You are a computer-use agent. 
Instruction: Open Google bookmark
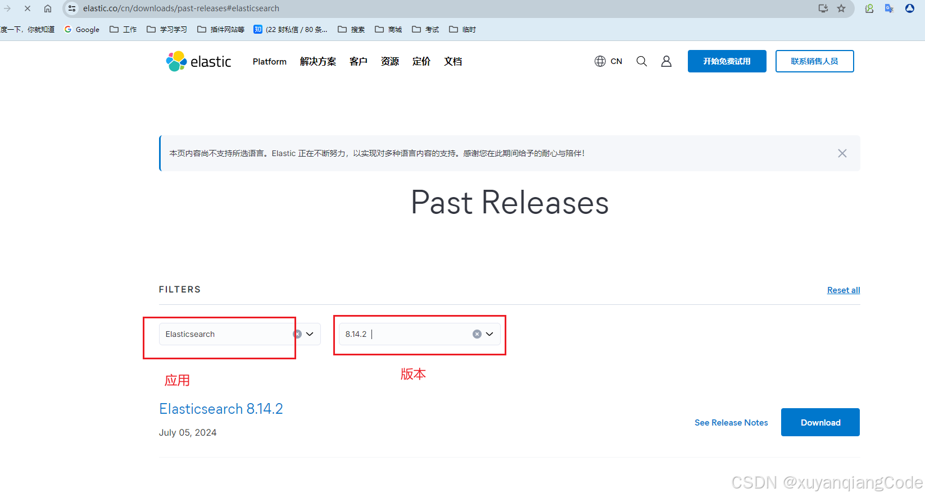tap(82, 29)
